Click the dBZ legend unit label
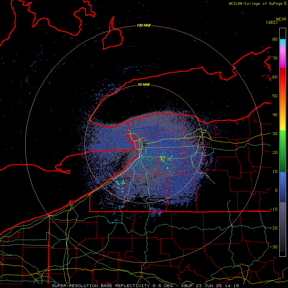 pos(272,22)
